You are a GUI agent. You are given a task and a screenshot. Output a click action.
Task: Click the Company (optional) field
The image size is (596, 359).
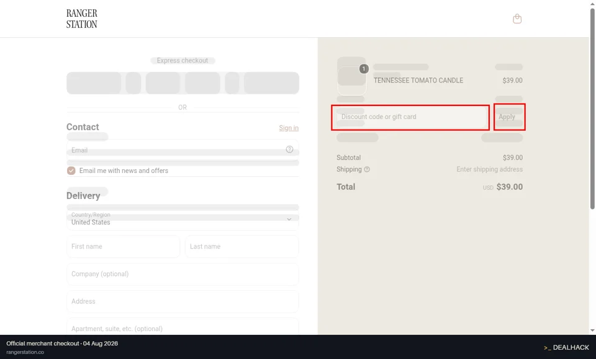(x=183, y=274)
